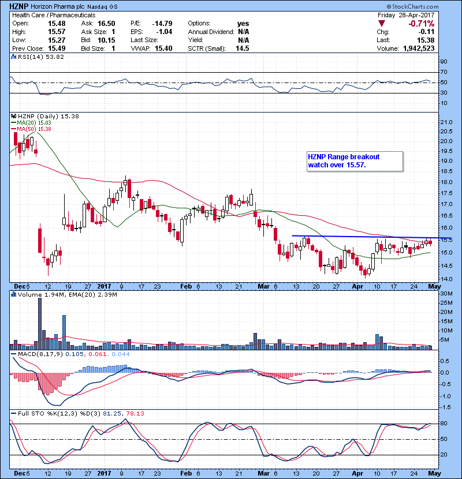Click the Yield N/A value

243,40
